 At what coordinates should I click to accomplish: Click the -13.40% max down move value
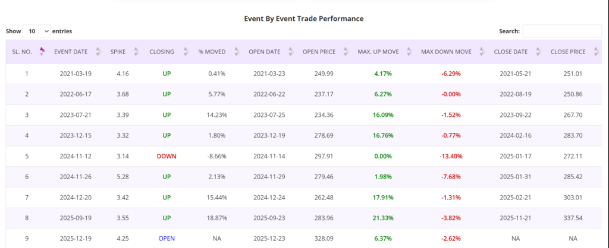coord(451,156)
